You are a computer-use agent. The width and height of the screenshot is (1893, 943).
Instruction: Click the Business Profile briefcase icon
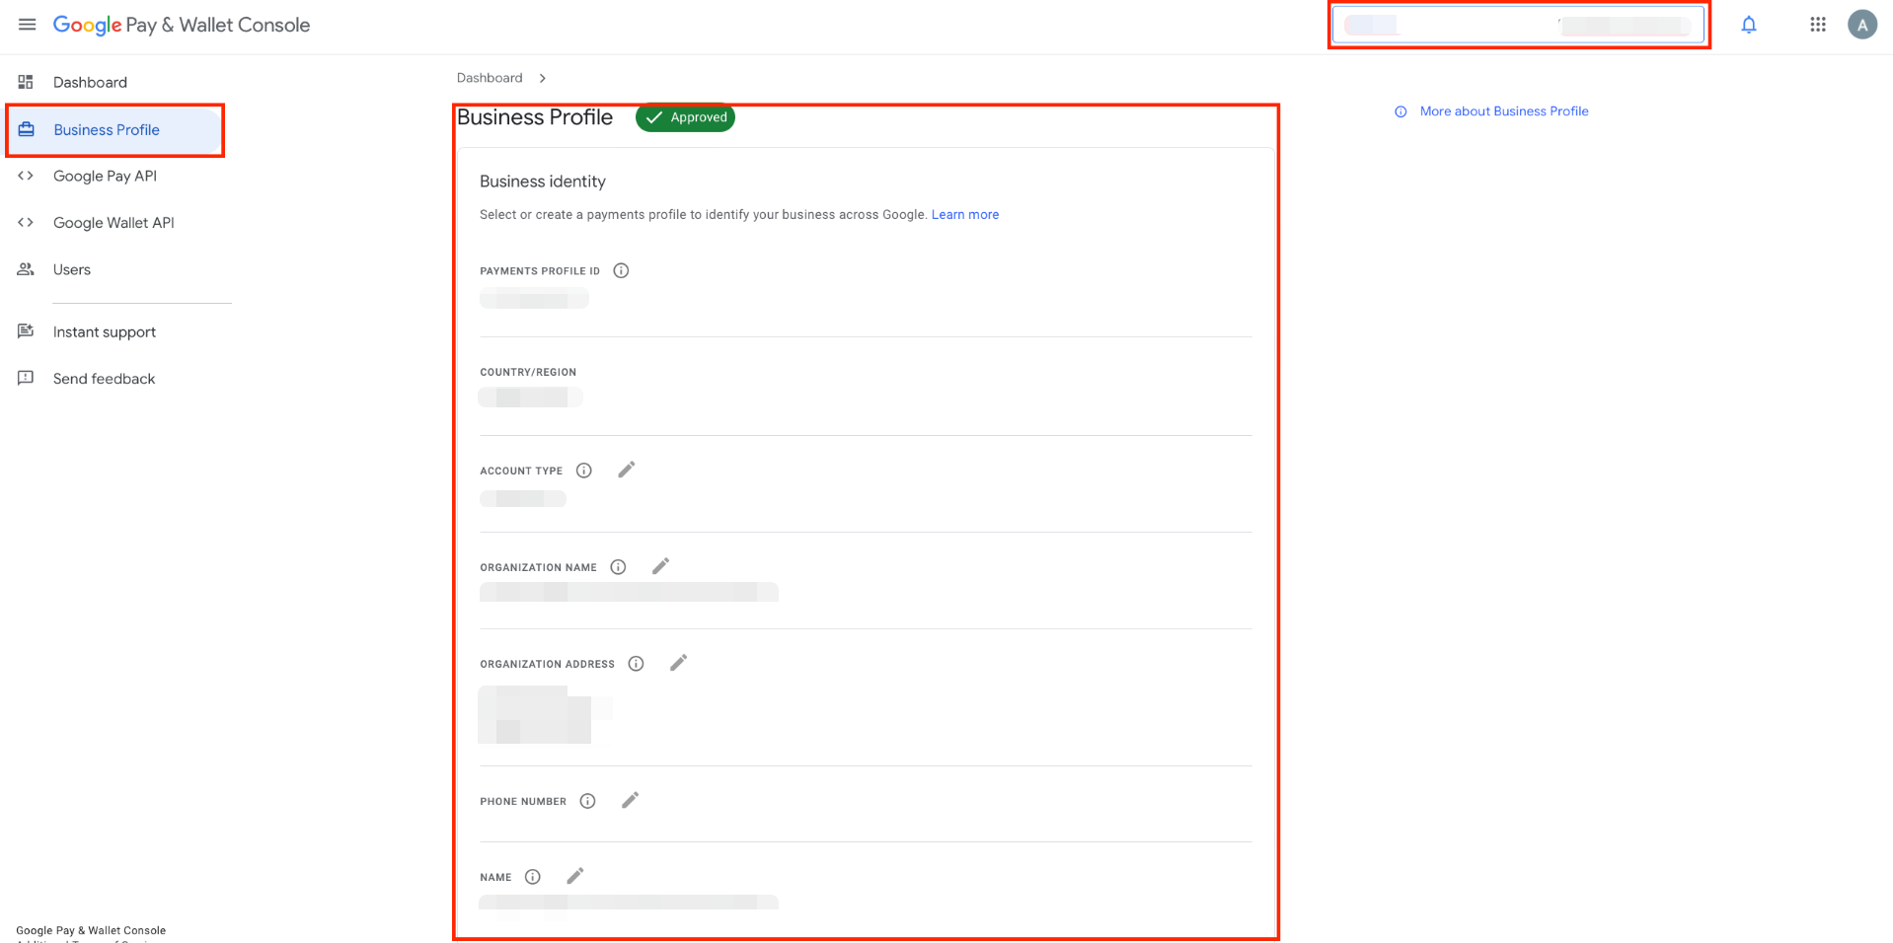coord(27,129)
